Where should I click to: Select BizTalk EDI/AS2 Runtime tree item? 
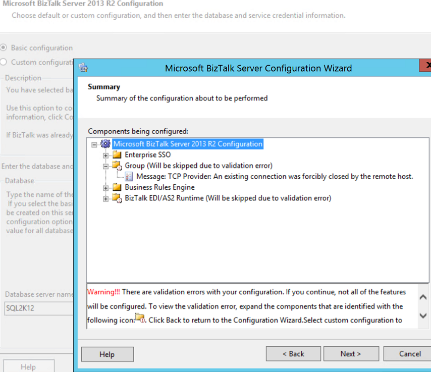[228, 198]
